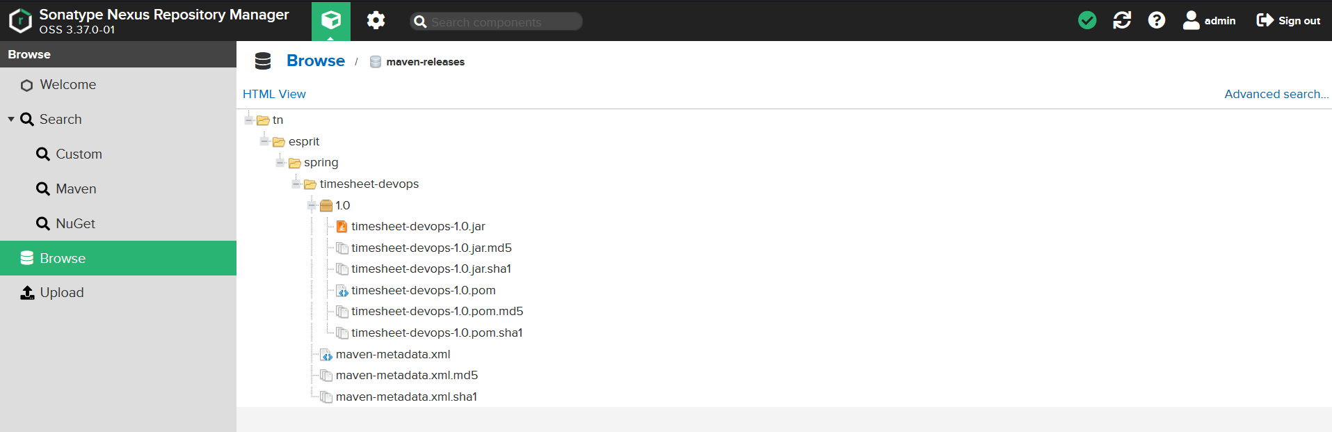Open Maven search in sidebar
This screenshot has width=1332, height=432.
click(x=118, y=189)
